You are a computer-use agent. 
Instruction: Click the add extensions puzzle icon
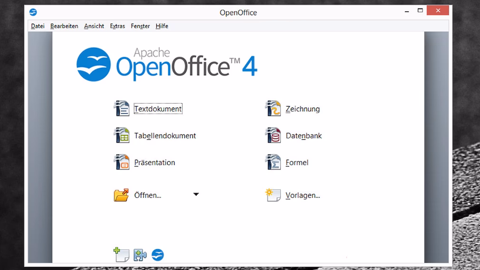(x=140, y=255)
